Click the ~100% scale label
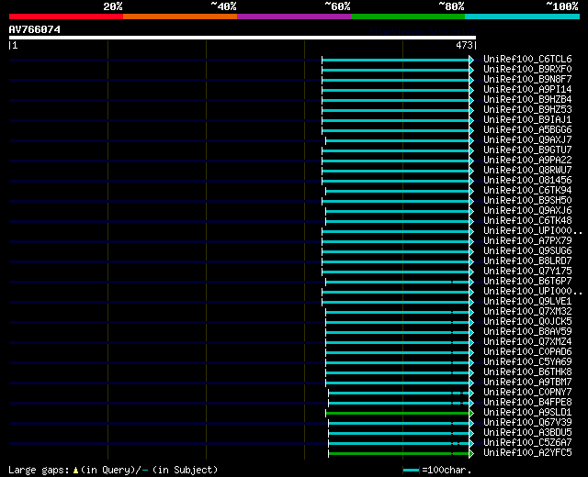588x477 pixels. [x=561, y=6]
